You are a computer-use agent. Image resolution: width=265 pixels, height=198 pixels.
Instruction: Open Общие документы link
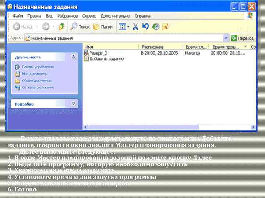[x=37, y=81]
